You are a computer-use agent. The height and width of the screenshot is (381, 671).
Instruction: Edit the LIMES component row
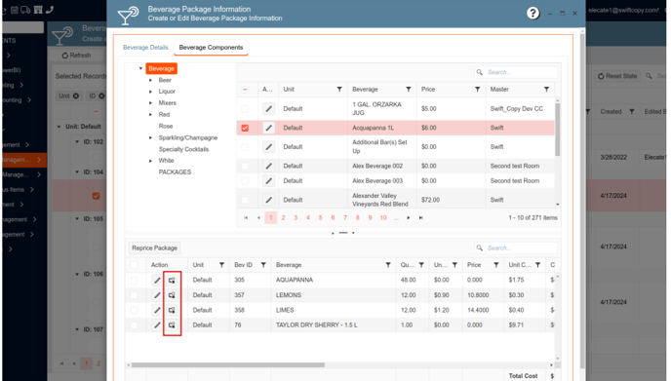(x=157, y=310)
